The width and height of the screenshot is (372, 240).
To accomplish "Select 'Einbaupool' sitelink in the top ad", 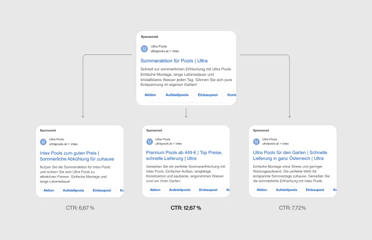I will (207, 95).
